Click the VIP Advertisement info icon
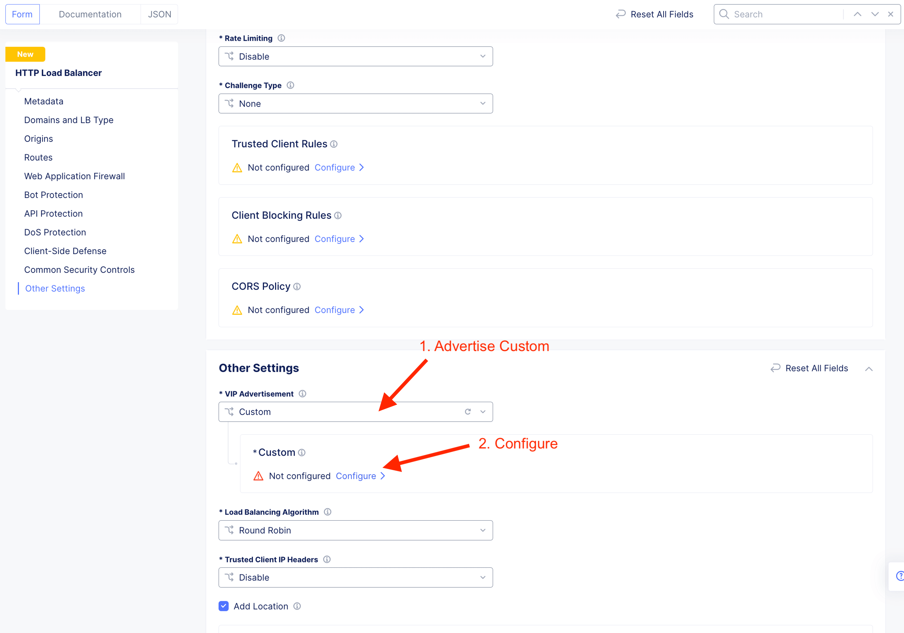The image size is (904, 633). pyautogui.click(x=303, y=394)
